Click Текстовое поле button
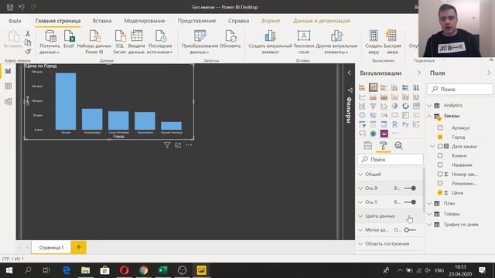Screen dimensions: 495x278 click(x=304, y=42)
